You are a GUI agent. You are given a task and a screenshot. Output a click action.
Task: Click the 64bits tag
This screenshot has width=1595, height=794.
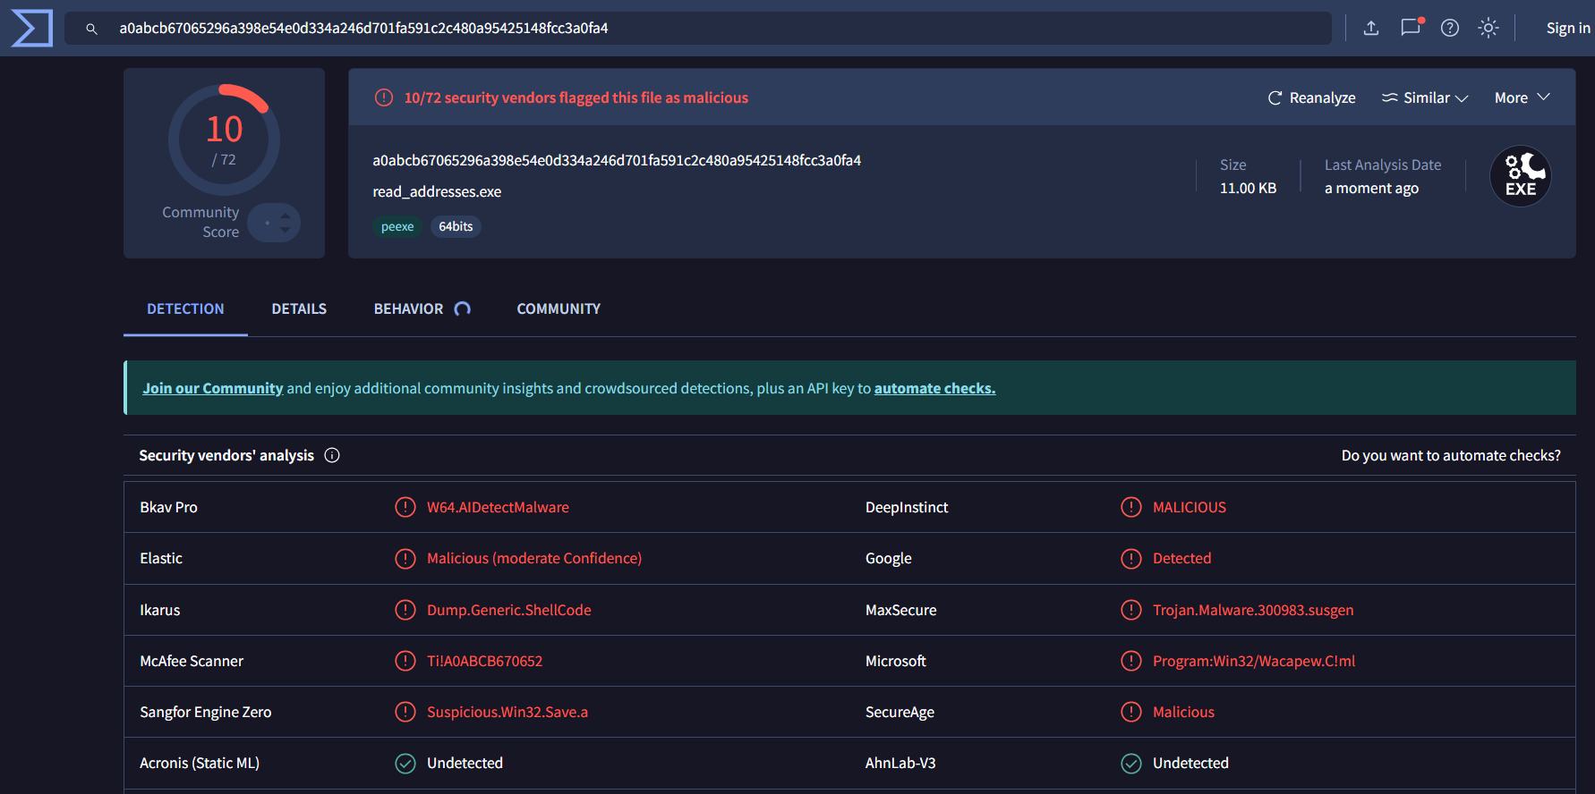pos(456,226)
